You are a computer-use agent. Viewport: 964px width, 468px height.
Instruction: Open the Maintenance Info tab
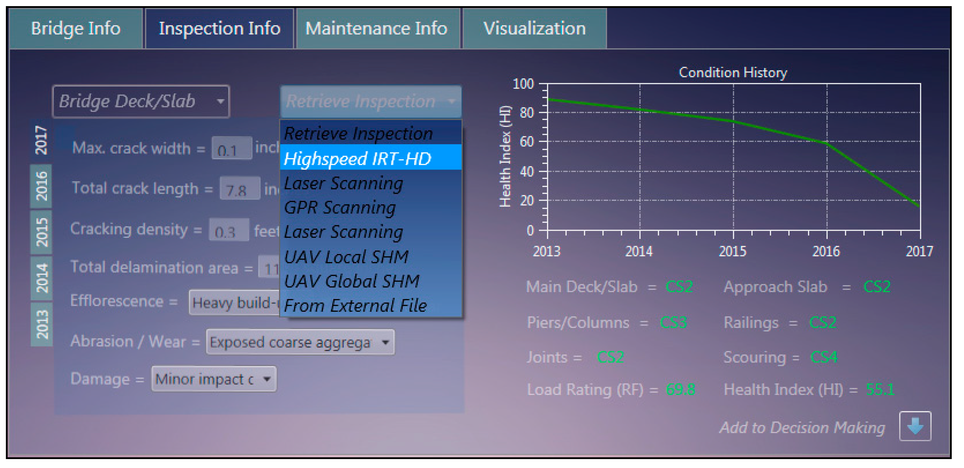[376, 28]
